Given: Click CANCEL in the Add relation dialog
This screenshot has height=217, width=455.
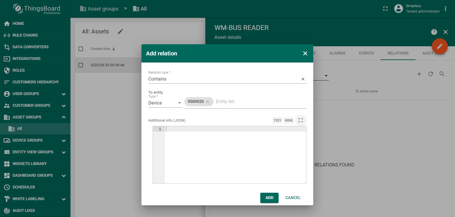Looking at the screenshot, I should tap(293, 198).
